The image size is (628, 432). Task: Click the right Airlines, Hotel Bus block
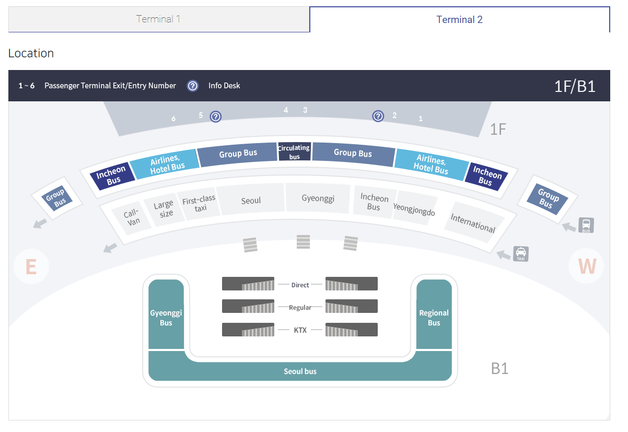(x=432, y=164)
